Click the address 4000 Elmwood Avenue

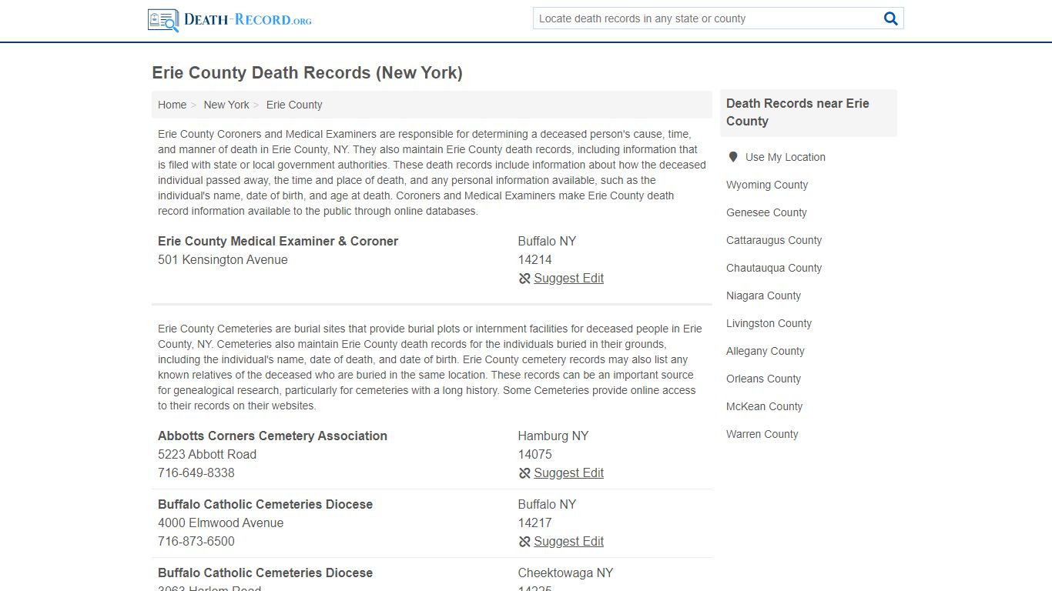point(220,523)
